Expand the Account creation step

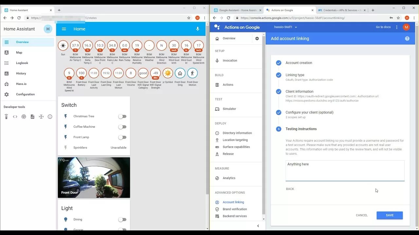pyautogui.click(x=299, y=63)
